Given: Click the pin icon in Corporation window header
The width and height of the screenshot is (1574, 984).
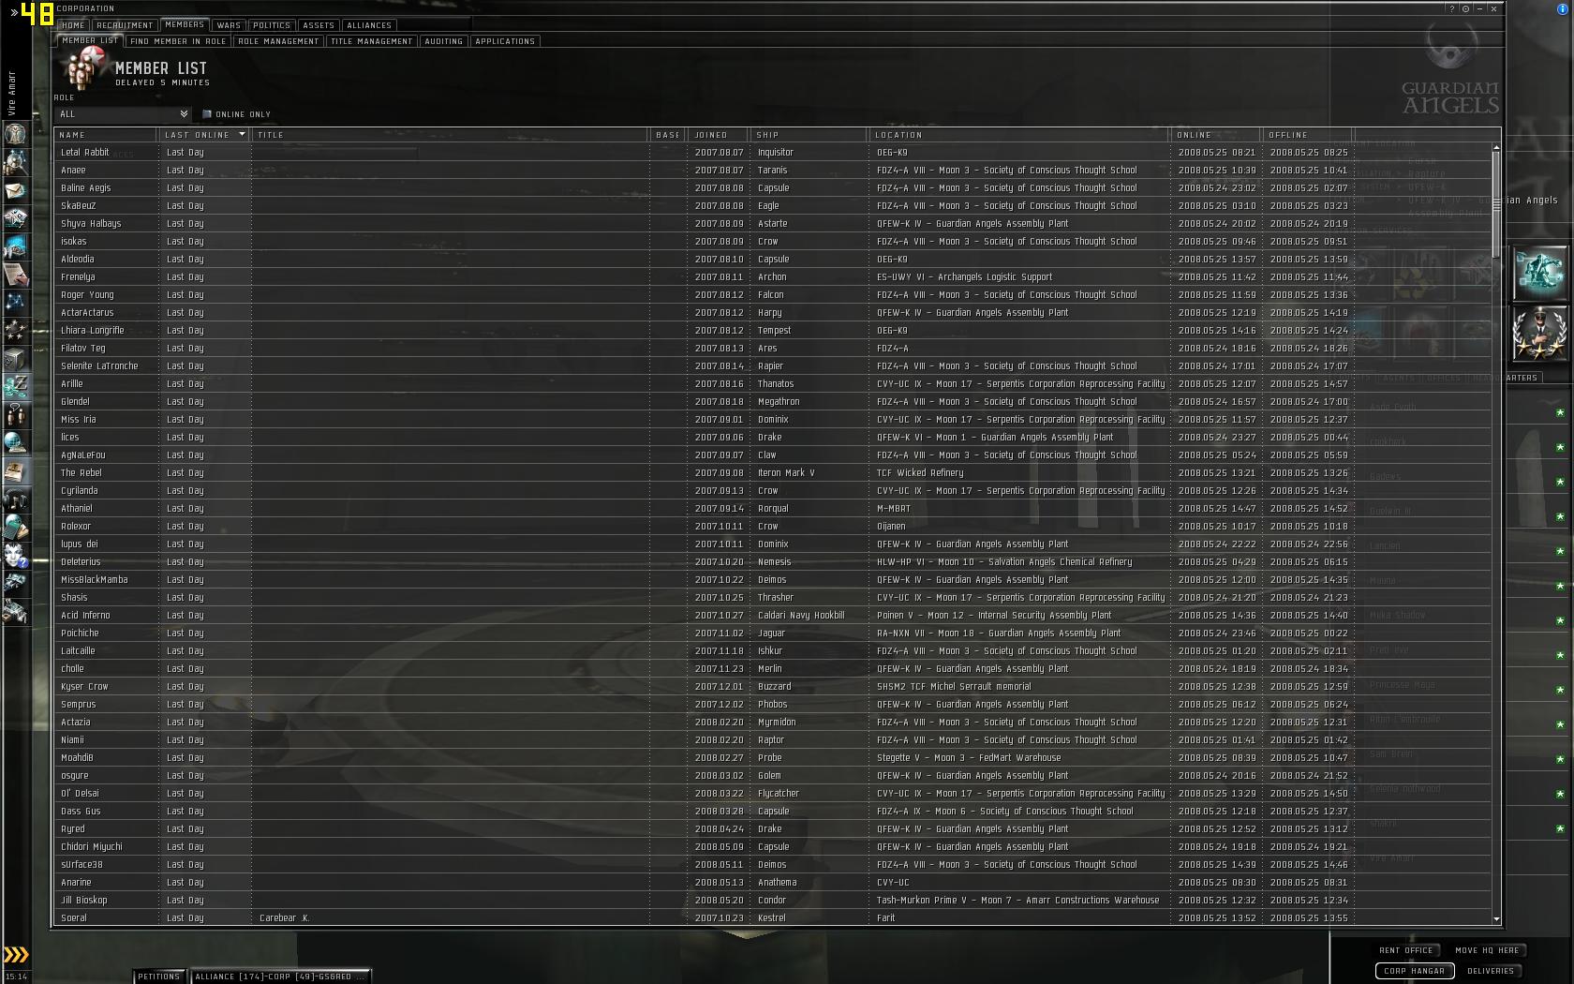Looking at the screenshot, I should [x=1466, y=8].
